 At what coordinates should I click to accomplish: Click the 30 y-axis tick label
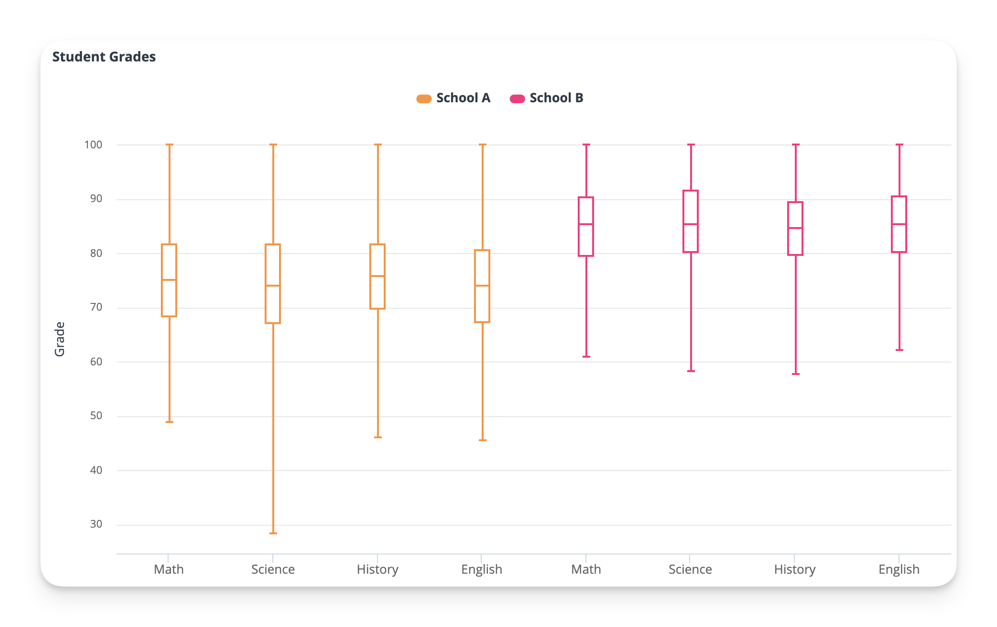click(x=96, y=524)
